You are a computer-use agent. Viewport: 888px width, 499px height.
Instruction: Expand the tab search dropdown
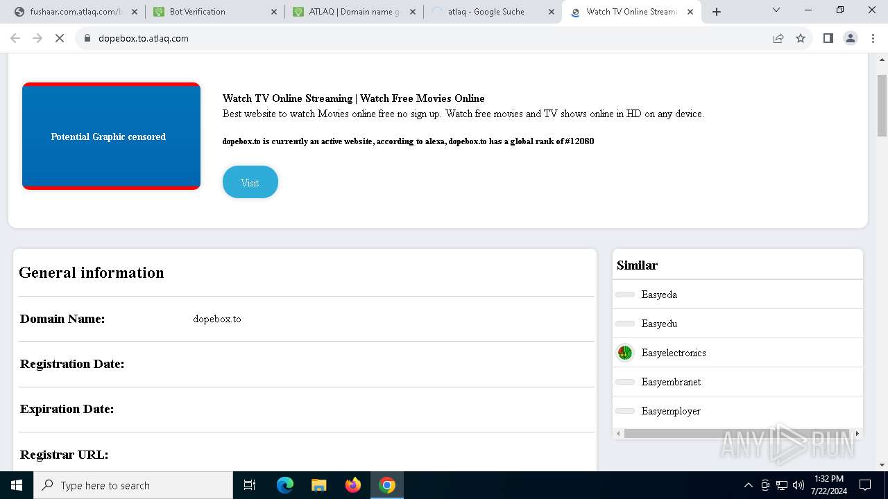click(x=776, y=10)
